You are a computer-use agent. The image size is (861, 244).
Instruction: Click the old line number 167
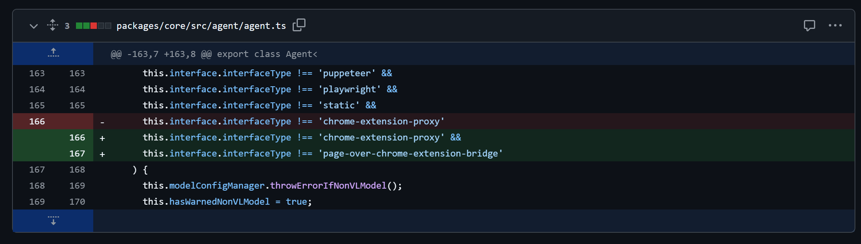[37, 170]
